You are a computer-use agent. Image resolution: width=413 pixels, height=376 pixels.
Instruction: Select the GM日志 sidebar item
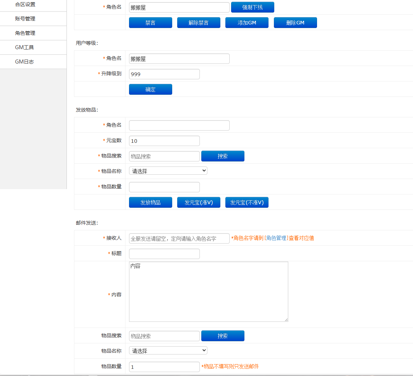coord(24,62)
